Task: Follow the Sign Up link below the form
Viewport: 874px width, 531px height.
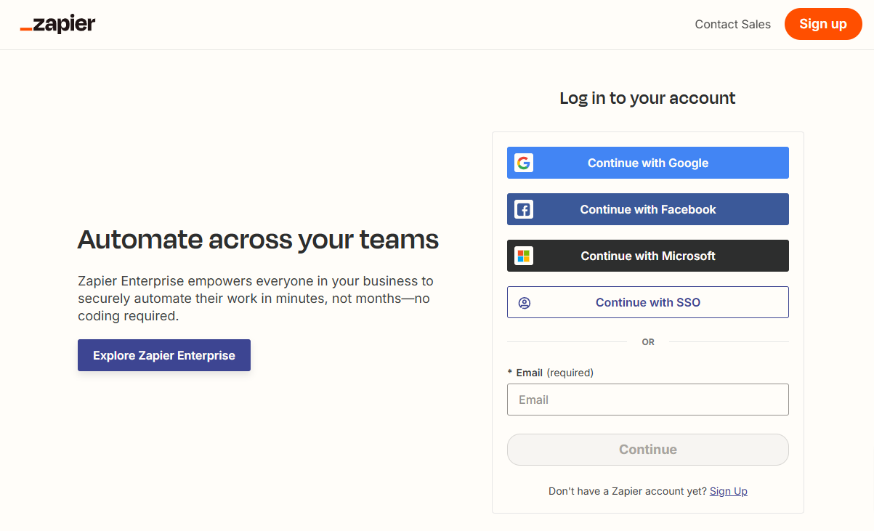Action: [729, 491]
